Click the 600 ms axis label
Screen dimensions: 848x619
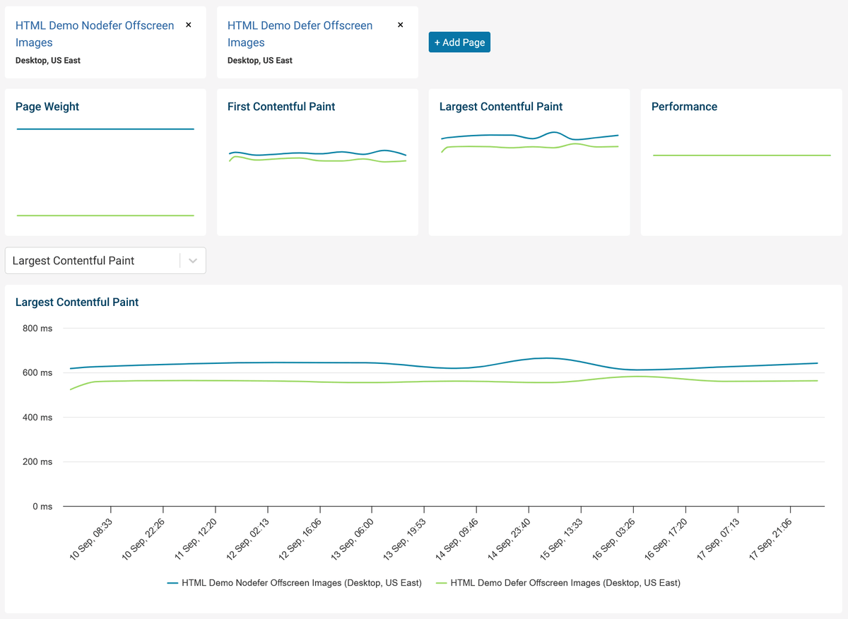37,372
